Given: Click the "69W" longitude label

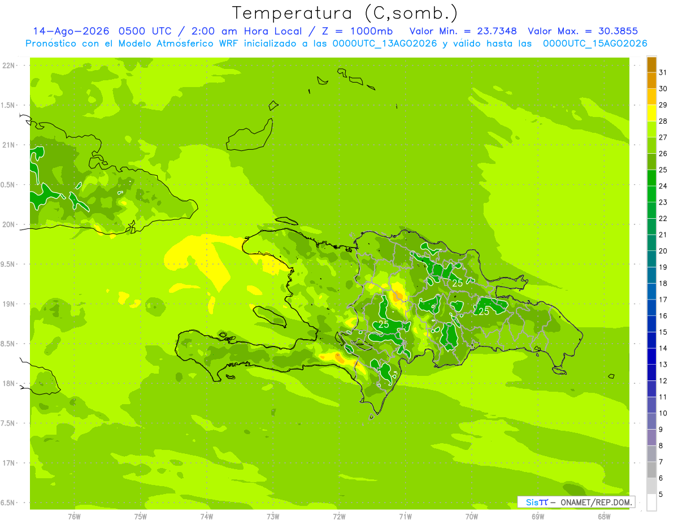Looking at the screenshot, I should pos(538,517).
